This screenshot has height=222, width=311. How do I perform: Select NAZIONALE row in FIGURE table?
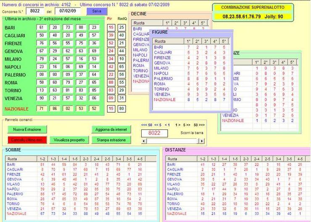click(191, 100)
